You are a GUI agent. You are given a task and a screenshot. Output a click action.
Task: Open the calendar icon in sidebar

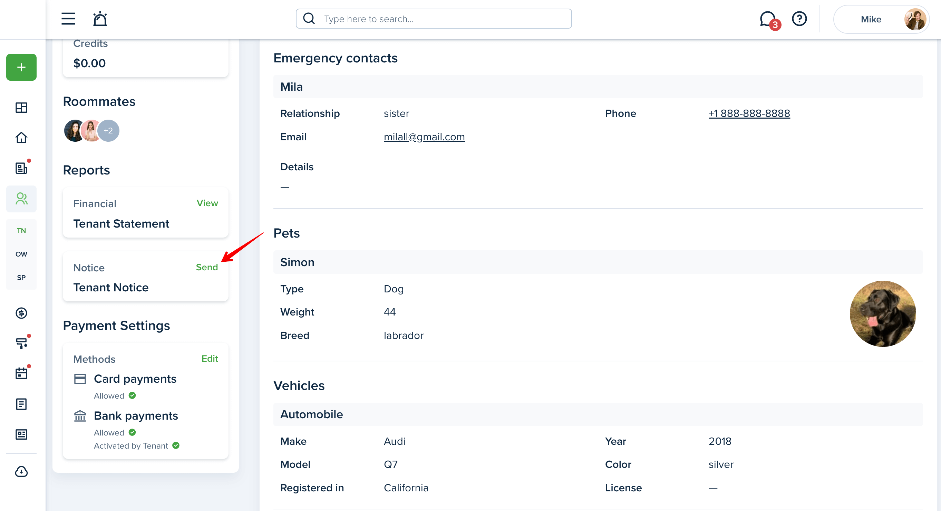tap(21, 373)
